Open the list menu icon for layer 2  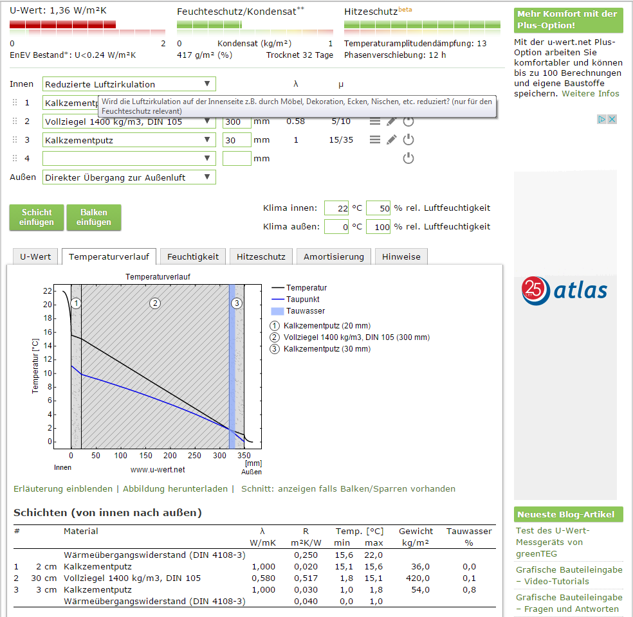[375, 121]
